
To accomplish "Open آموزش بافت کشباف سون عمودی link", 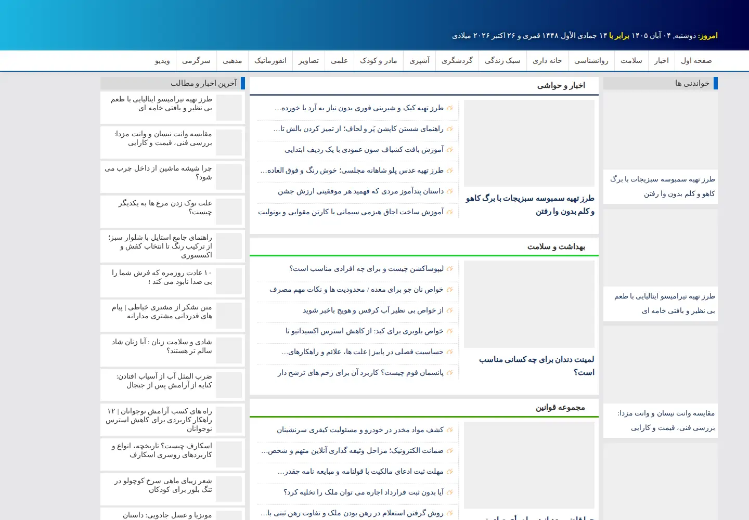I will coord(364,150).
